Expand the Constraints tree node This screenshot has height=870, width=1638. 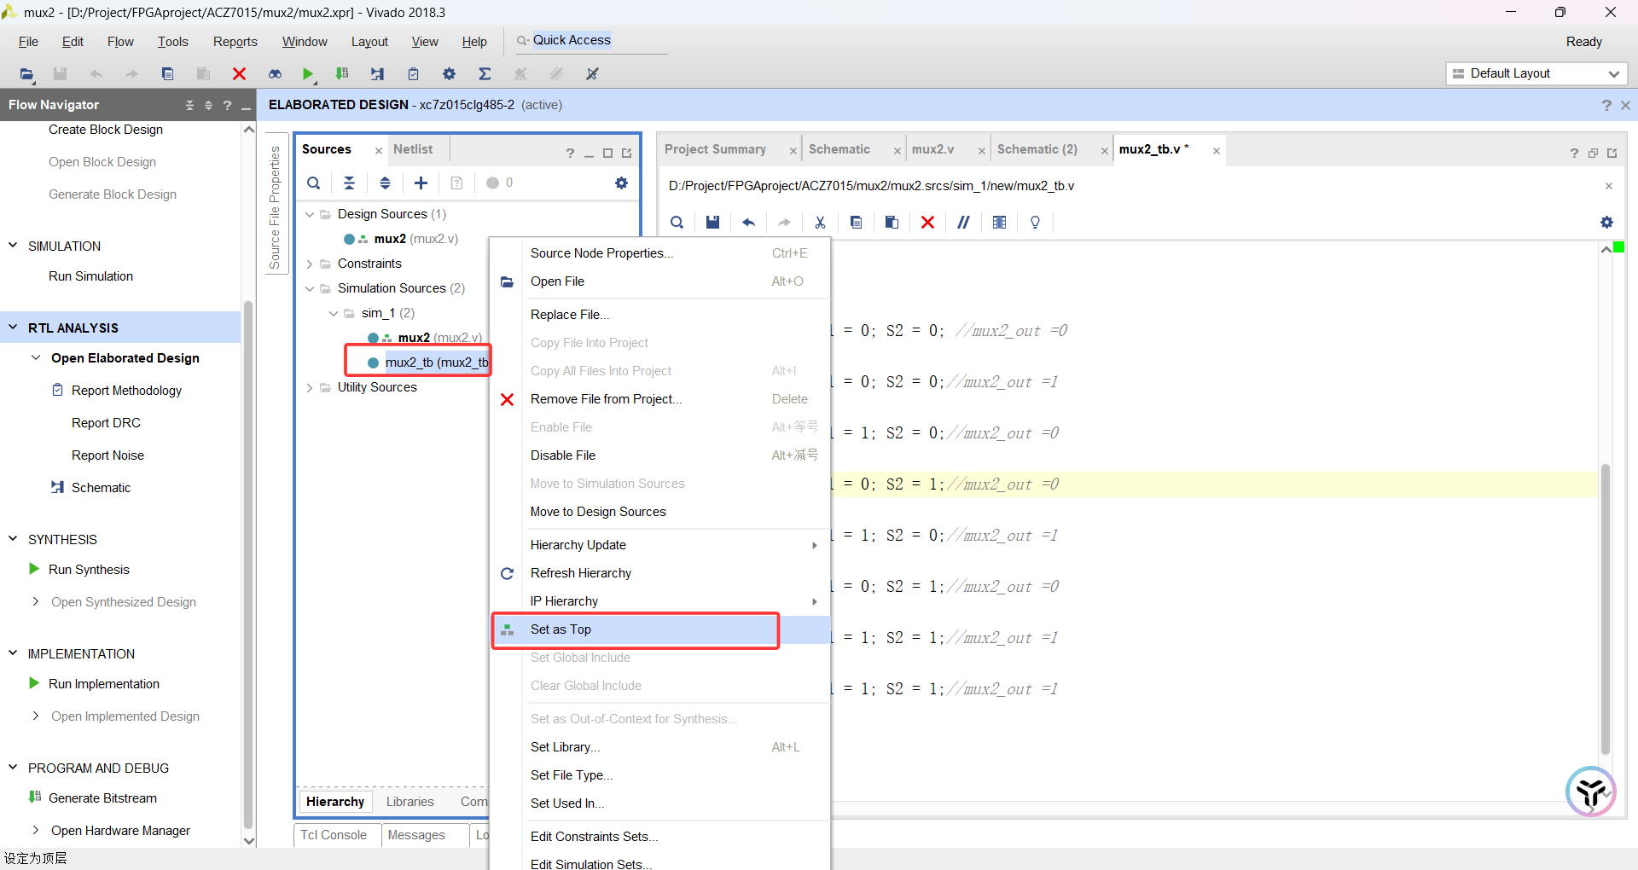(x=310, y=264)
